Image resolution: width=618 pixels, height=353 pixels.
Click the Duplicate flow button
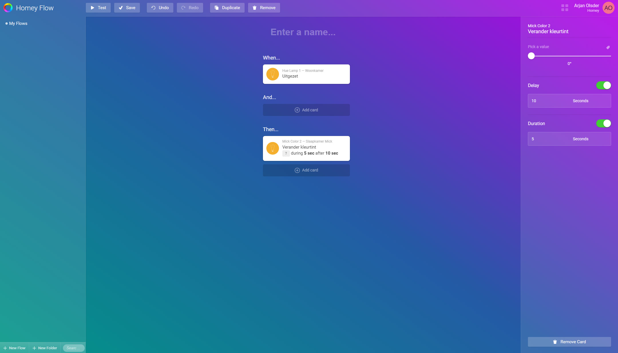(x=227, y=8)
